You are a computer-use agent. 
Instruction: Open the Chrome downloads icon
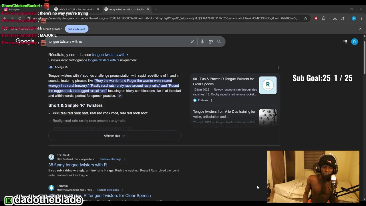point(335,18)
